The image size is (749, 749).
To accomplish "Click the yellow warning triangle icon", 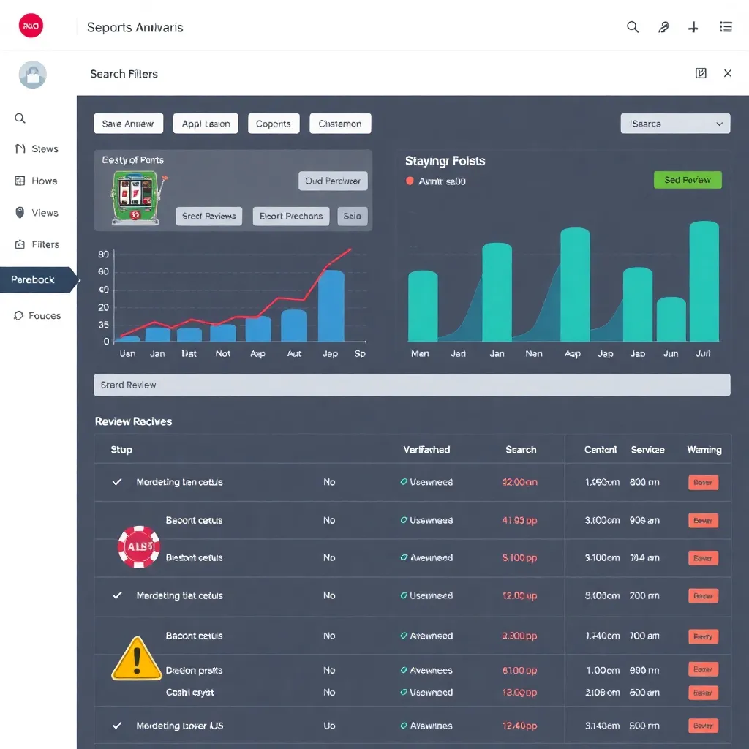I will coord(136,658).
